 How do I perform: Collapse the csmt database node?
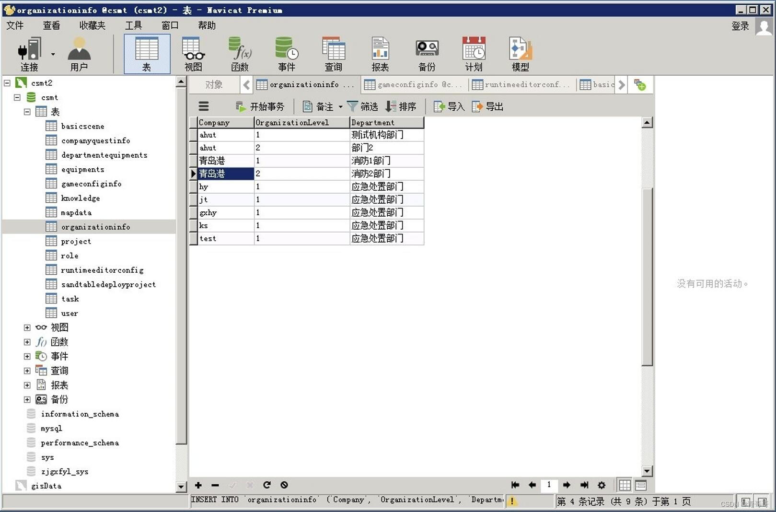(x=17, y=97)
